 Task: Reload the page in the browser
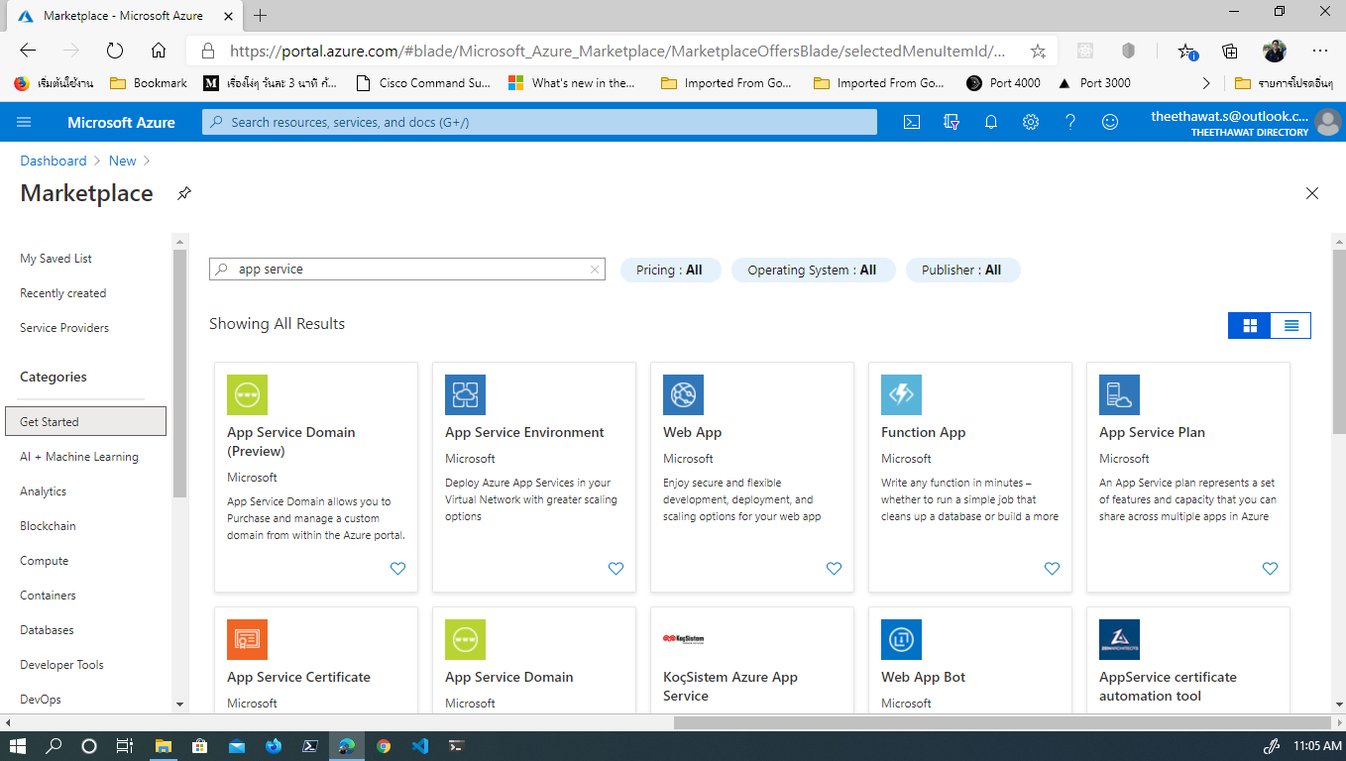click(114, 51)
